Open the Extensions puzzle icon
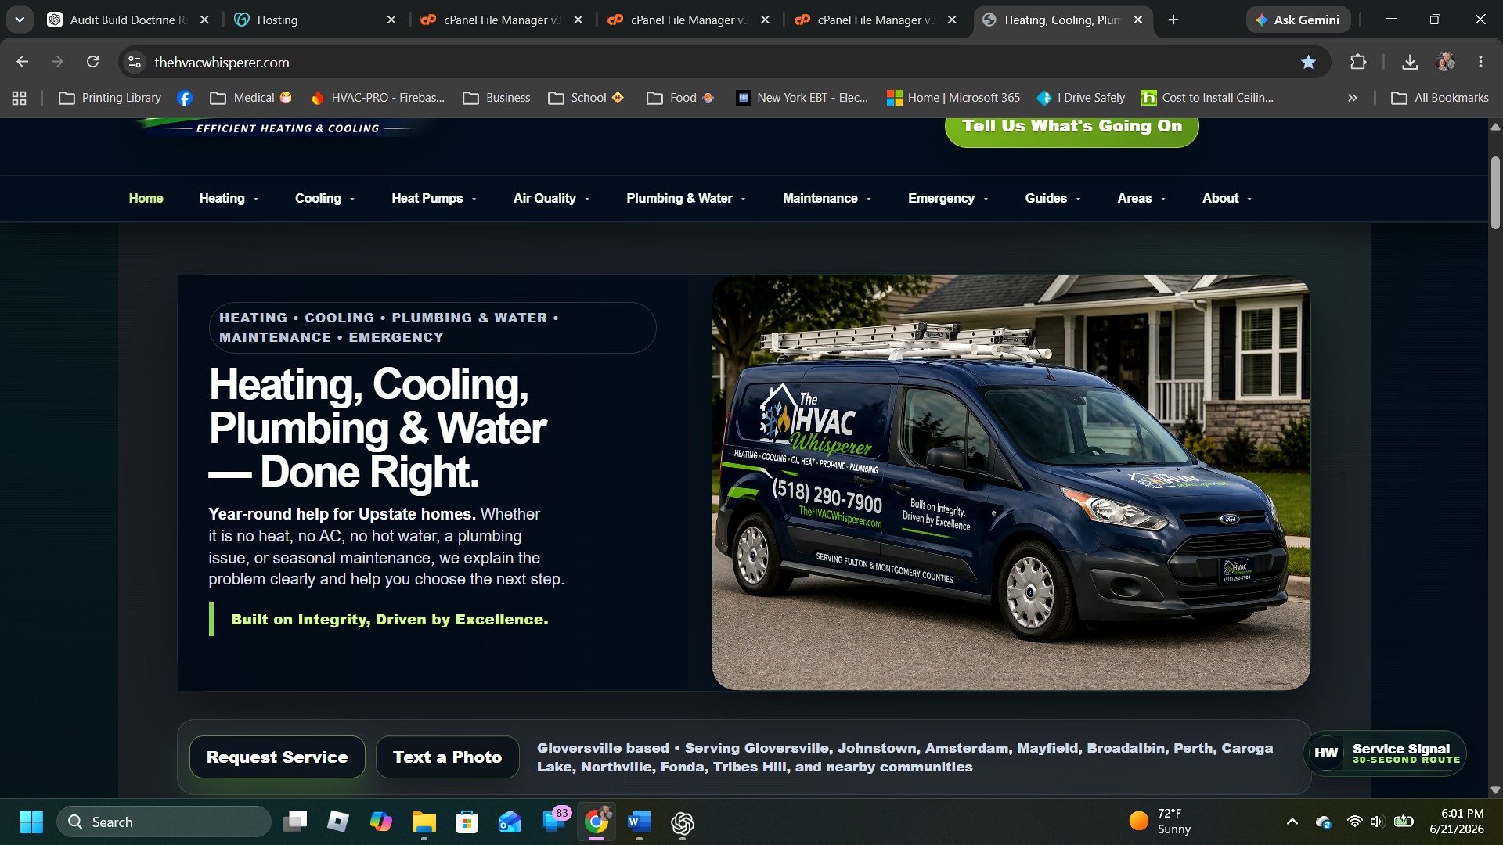Image resolution: width=1503 pixels, height=845 pixels. [x=1358, y=62]
